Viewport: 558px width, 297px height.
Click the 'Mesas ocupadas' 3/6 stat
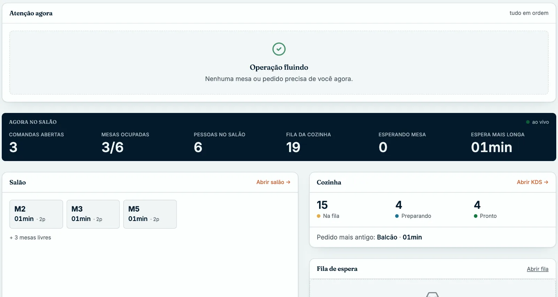click(125, 143)
